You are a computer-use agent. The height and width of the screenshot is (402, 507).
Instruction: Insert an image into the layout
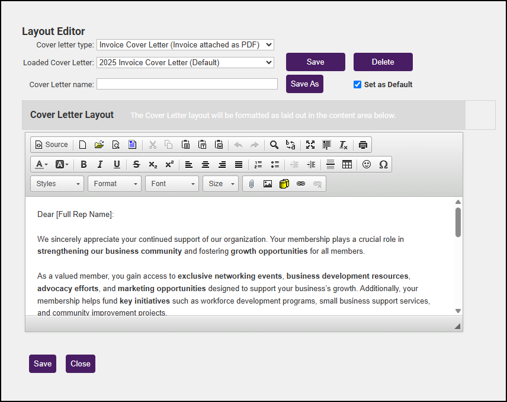268,184
